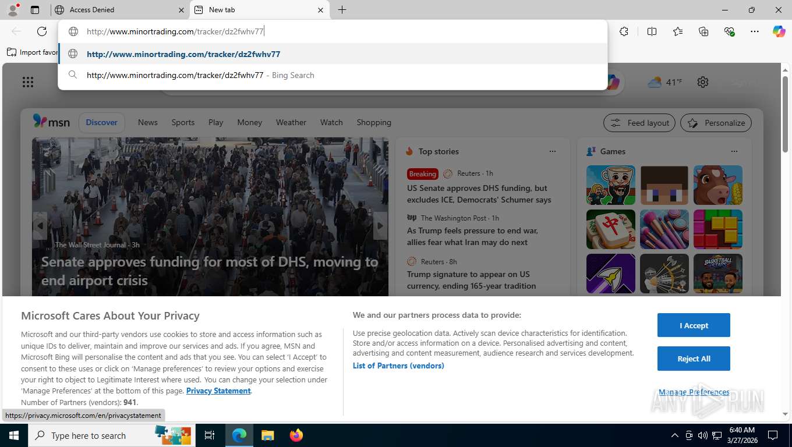792x447 pixels.
Task: Open the Money tab
Action: [250, 122]
